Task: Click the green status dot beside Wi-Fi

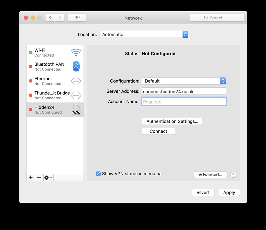Action: click(31, 52)
